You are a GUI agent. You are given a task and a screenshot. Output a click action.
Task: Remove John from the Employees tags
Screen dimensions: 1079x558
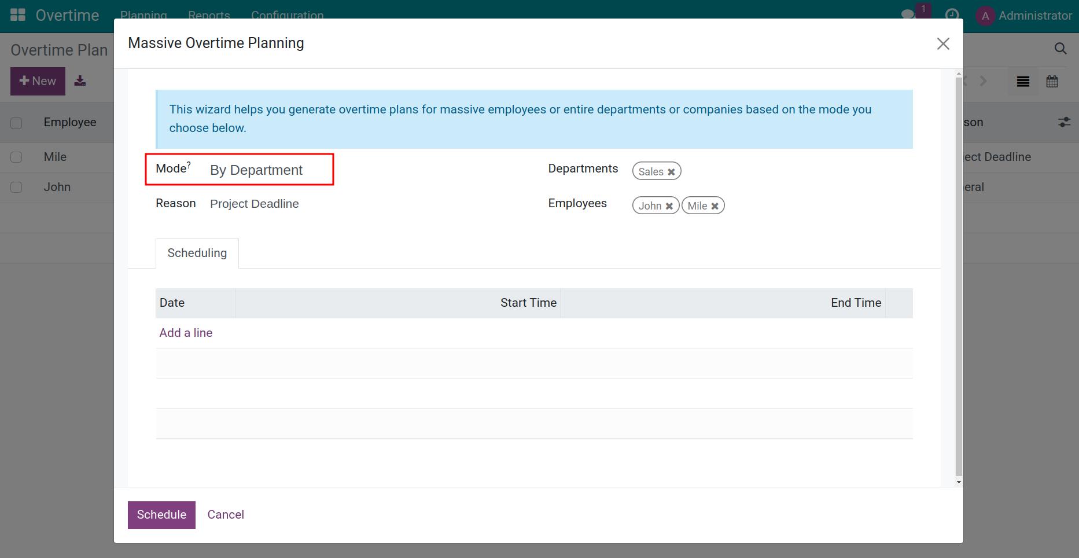pos(669,206)
